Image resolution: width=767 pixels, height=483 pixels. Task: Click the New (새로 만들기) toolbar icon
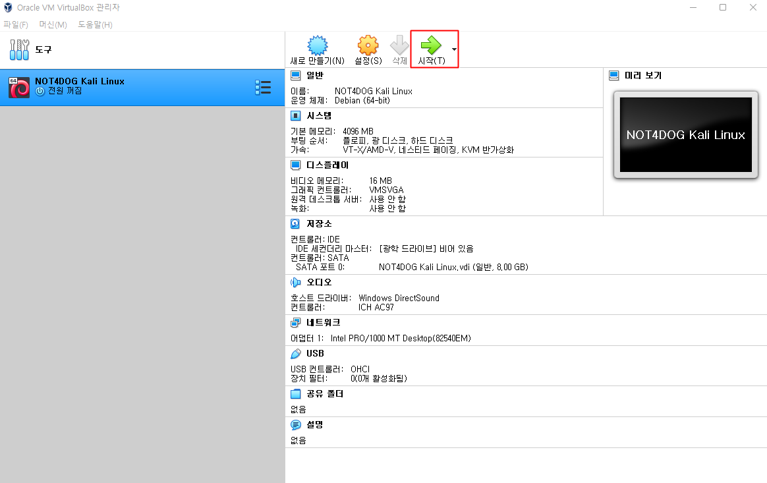[x=318, y=45]
